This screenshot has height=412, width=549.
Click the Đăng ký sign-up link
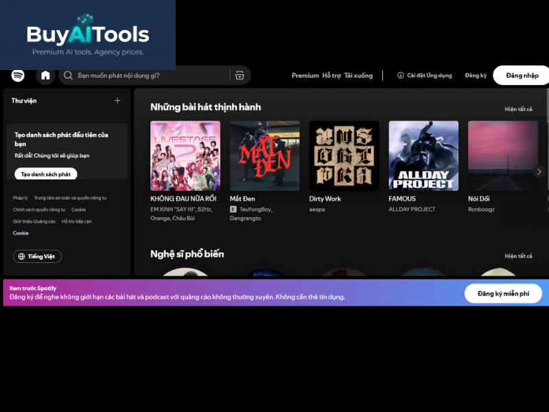point(476,76)
